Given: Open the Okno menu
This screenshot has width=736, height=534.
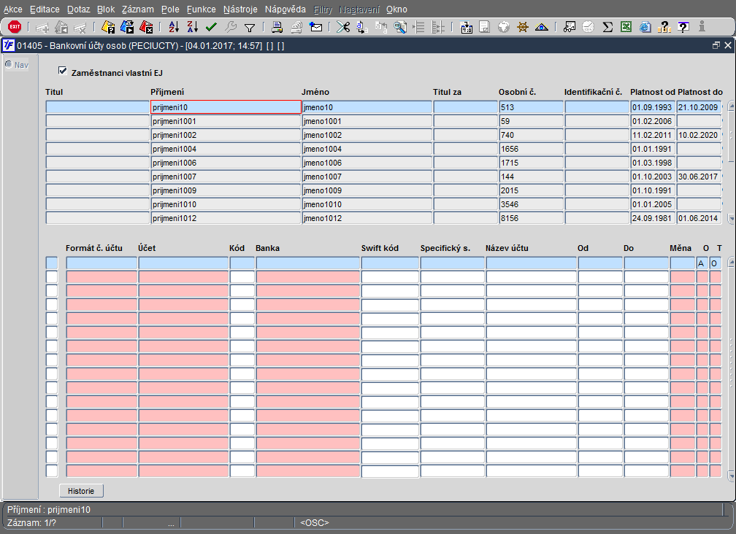Looking at the screenshot, I should 396,9.
